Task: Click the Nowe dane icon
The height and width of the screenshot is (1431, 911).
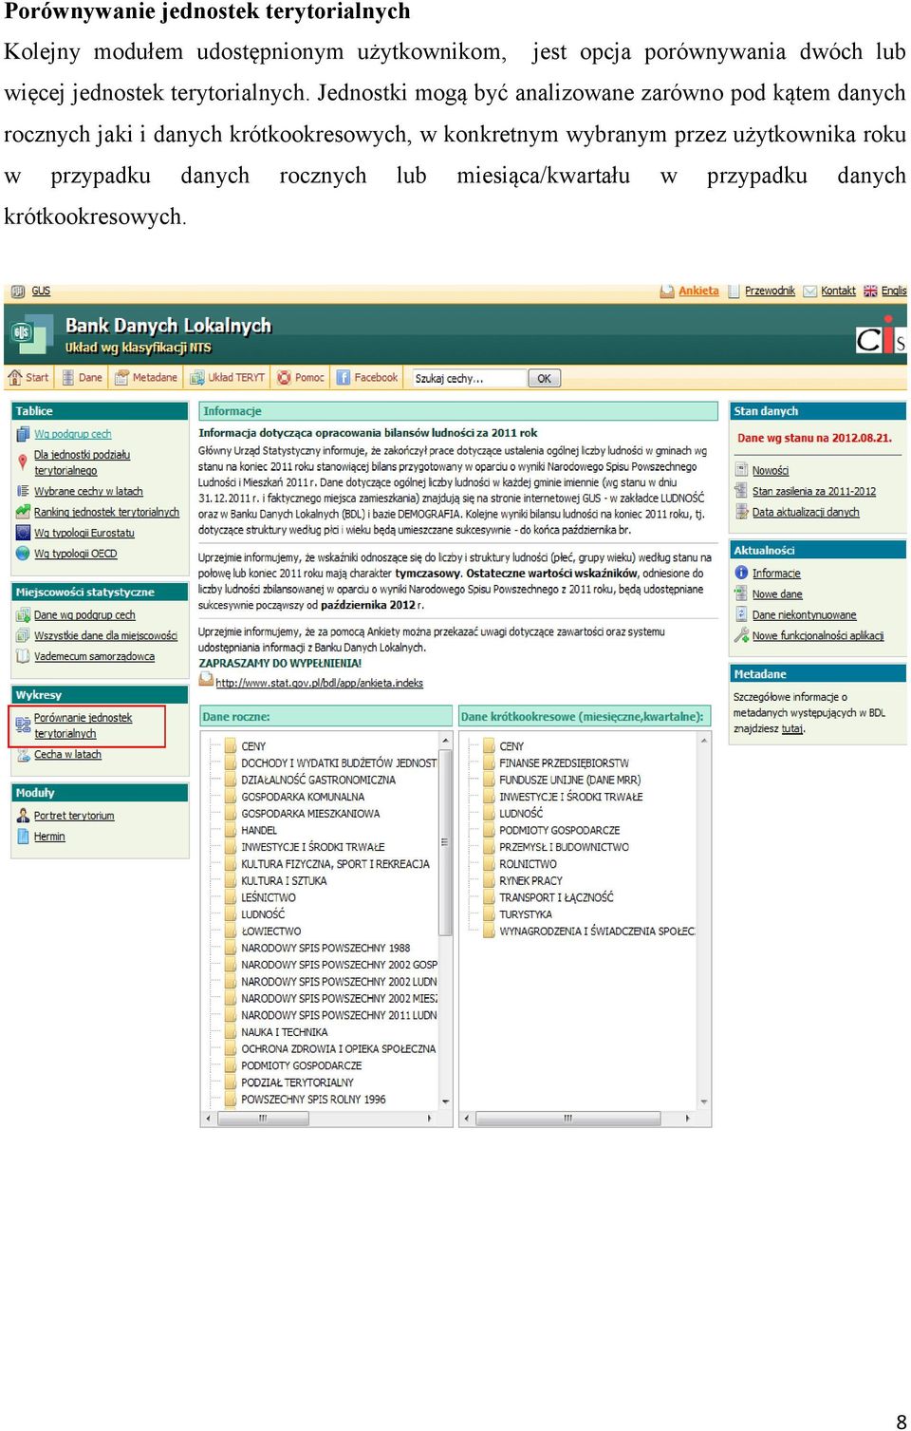Action: (x=741, y=593)
